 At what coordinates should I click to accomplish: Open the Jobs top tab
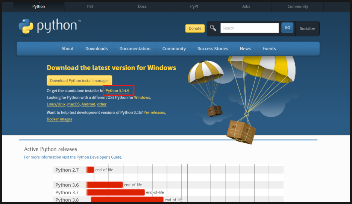click(x=246, y=6)
